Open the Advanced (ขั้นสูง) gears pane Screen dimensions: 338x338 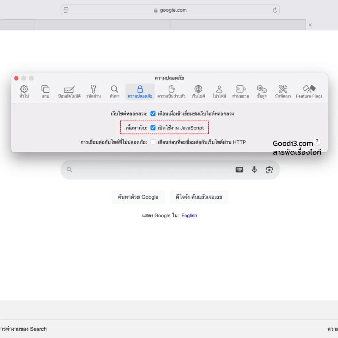pos(262,92)
